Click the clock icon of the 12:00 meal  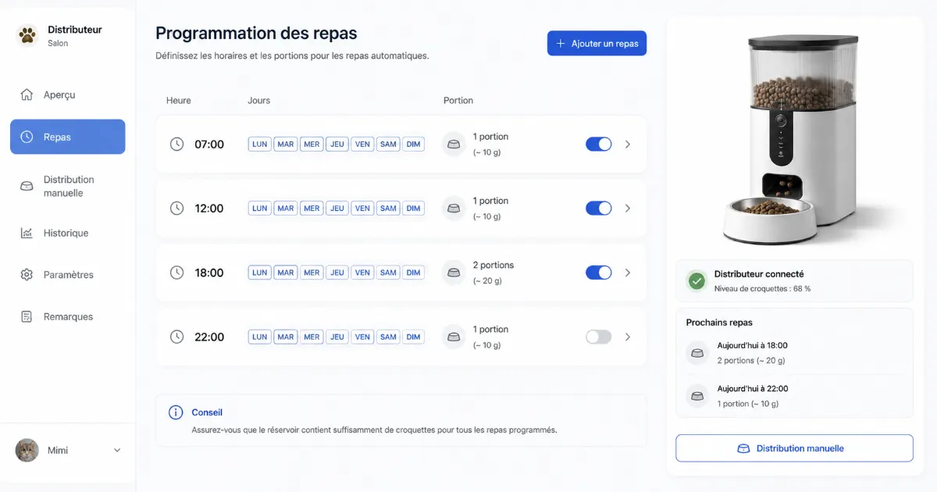coord(177,209)
